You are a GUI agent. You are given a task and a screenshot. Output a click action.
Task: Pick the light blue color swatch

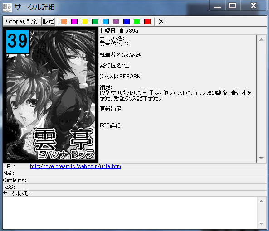(x=106, y=22)
